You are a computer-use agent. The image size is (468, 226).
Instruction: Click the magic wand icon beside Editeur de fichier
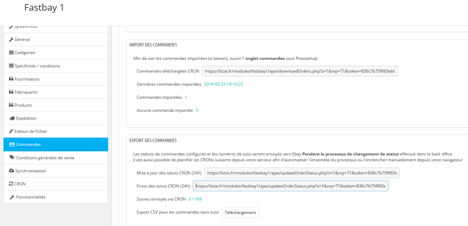pyautogui.click(x=11, y=131)
